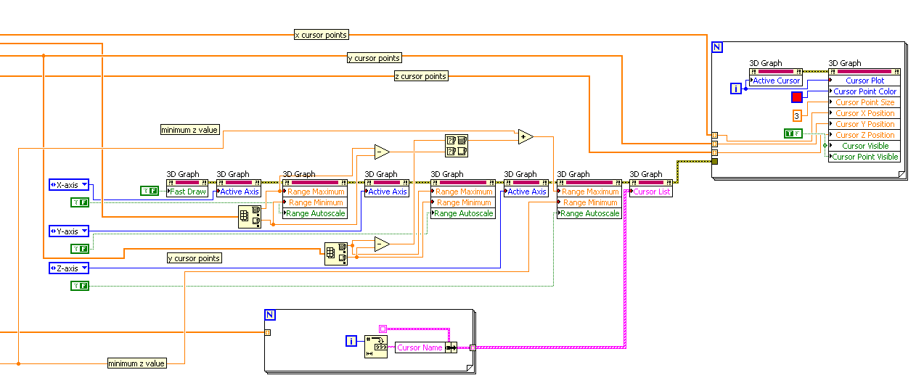Toggle the False constant below Z-axis enum

pos(79,286)
